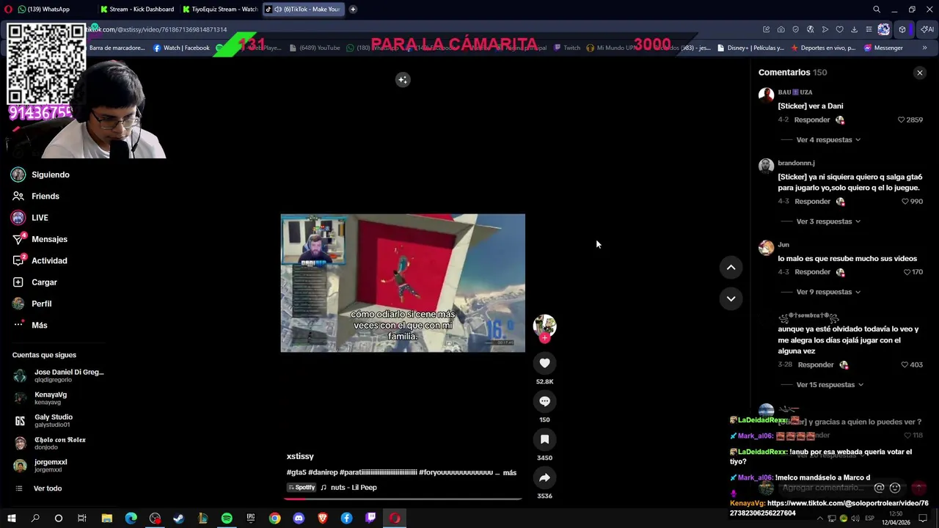The width and height of the screenshot is (939, 528).
Task: Close the Comentarios panel
Action: pyautogui.click(x=919, y=73)
